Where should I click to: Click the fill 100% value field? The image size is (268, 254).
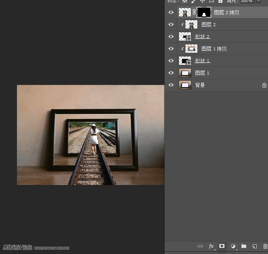point(247,1)
